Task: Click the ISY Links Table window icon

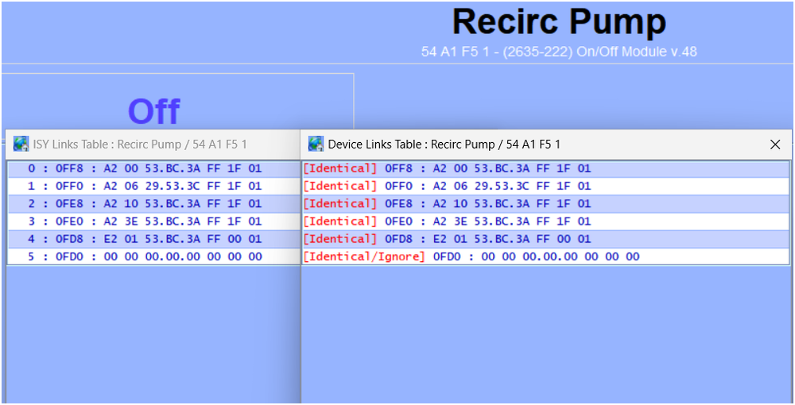Action: [x=21, y=144]
